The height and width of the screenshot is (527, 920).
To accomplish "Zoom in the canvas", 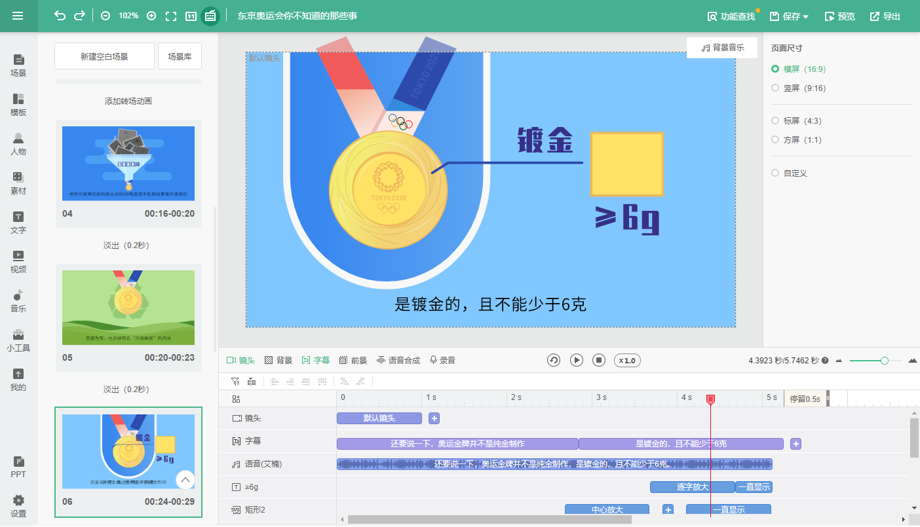I will 151,16.
